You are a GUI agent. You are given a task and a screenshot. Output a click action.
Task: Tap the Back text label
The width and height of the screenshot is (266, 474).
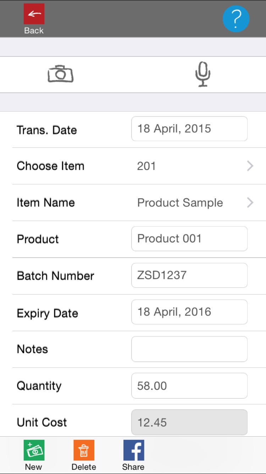click(34, 31)
